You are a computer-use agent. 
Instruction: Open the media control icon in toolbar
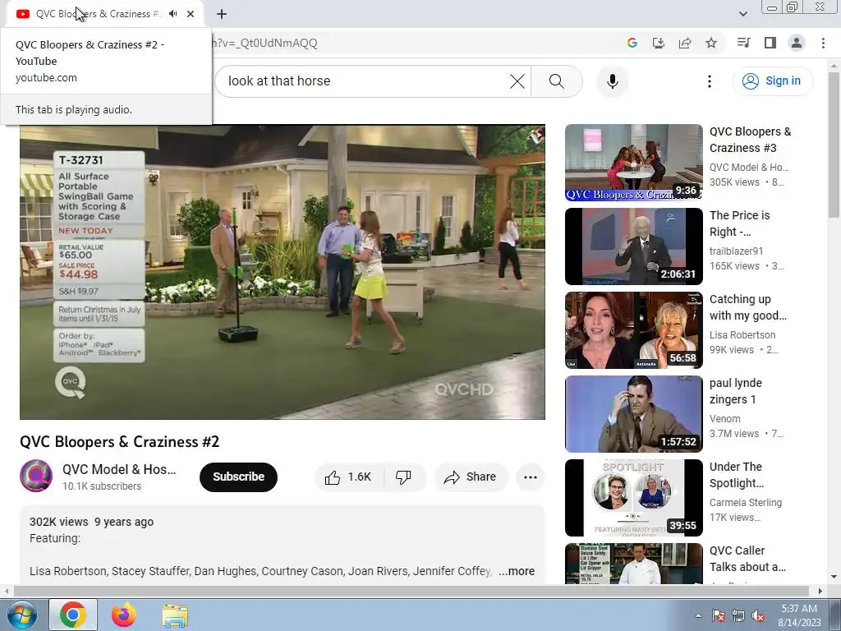[x=743, y=43]
